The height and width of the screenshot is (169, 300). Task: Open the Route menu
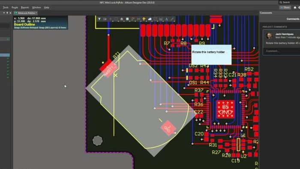(15, 7)
